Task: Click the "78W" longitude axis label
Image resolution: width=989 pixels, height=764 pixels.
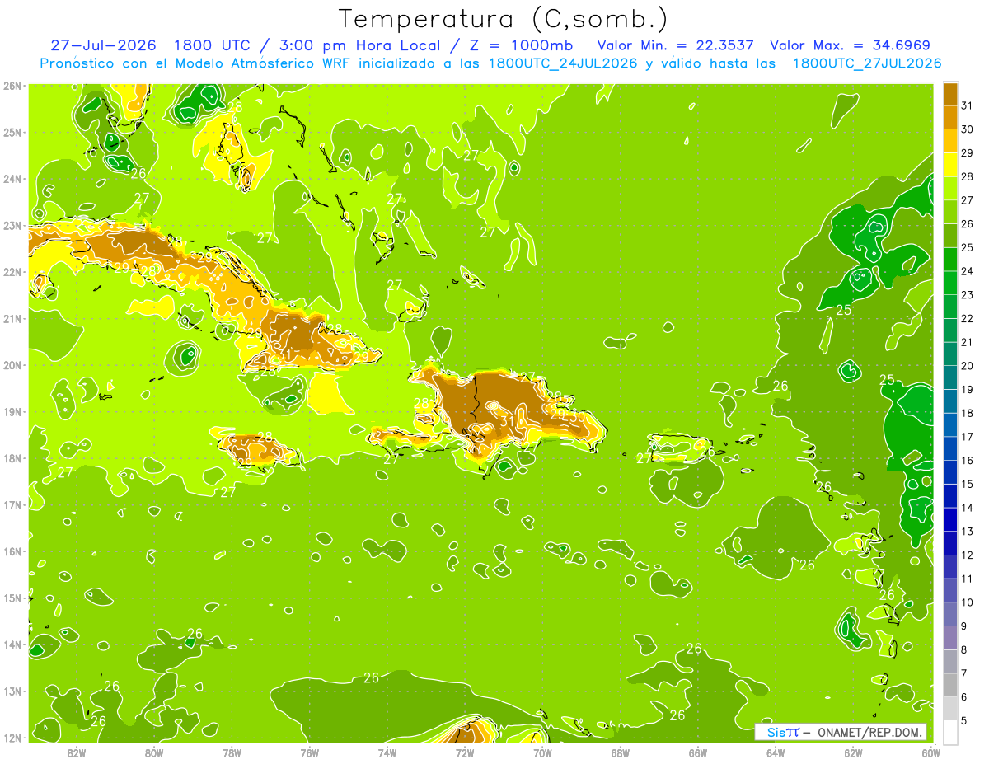Action: [232, 752]
